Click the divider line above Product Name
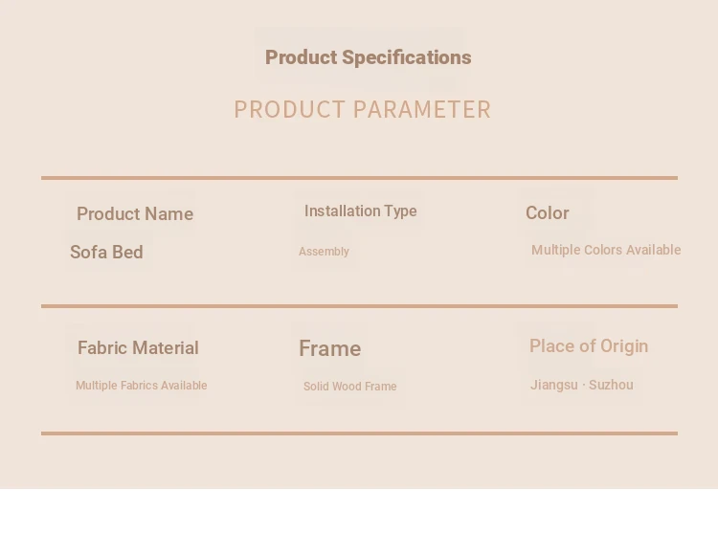The height and width of the screenshot is (533, 718). click(x=359, y=178)
